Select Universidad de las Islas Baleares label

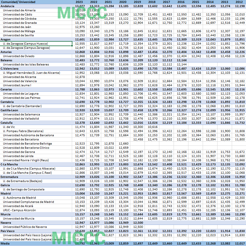pos(26,65)
